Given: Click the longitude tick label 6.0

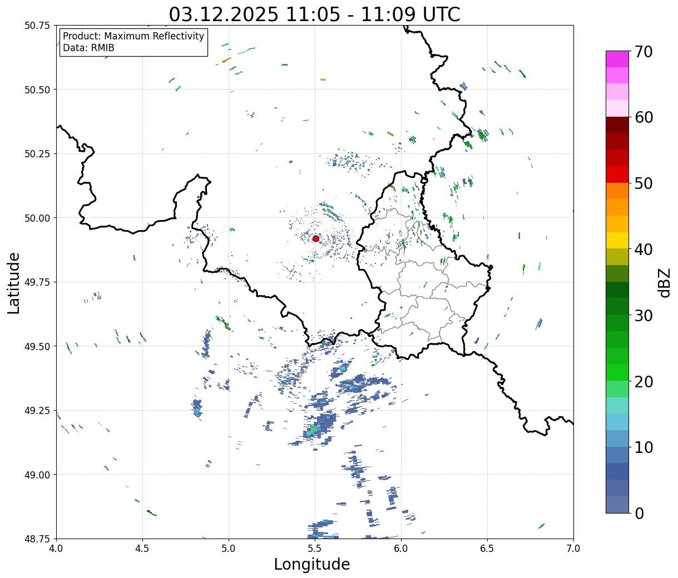Looking at the screenshot, I should click(401, 549).
